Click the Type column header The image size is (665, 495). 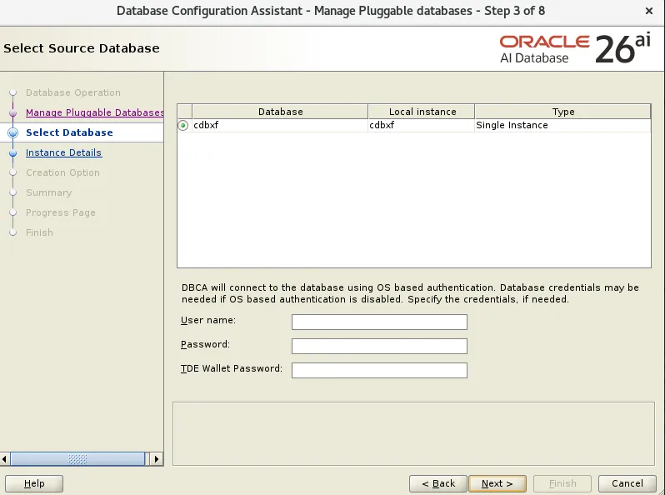click(x=562, y=112)
